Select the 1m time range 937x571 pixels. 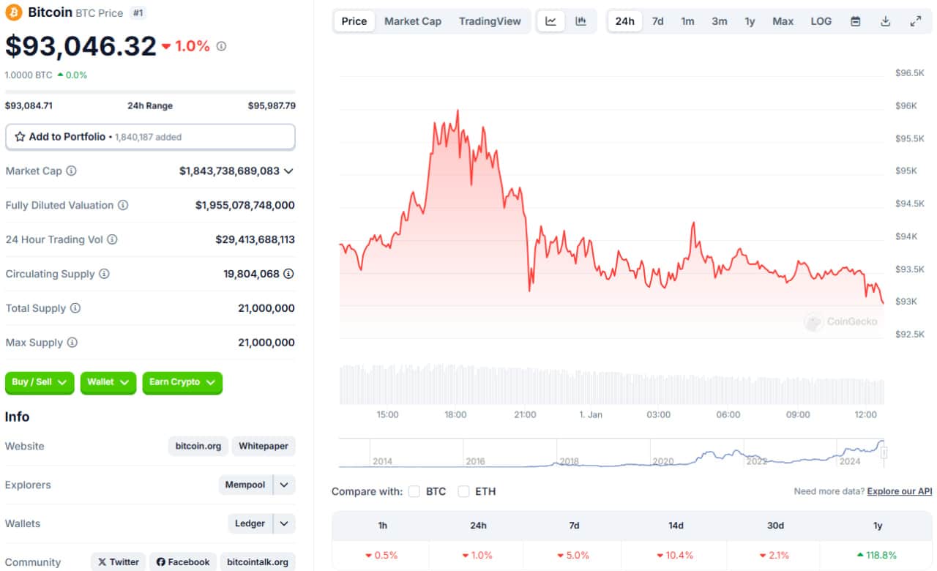687,21
